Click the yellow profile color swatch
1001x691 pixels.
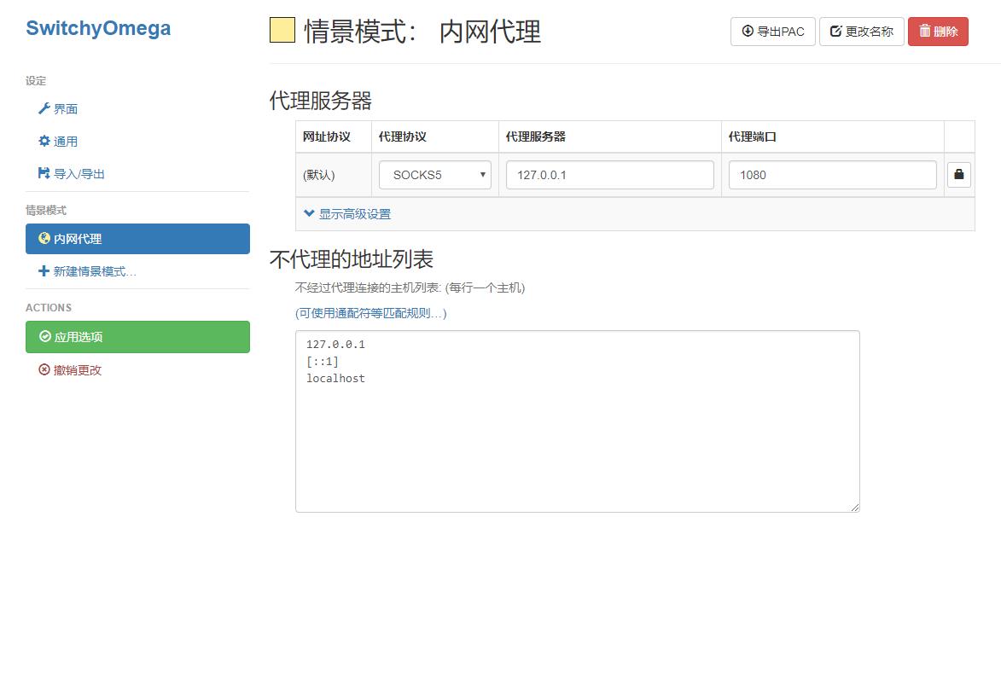(x=282, y=30)
